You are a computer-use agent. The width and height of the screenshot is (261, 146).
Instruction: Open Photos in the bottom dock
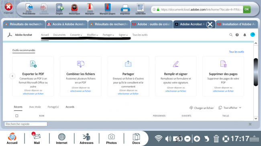point(111,138)
